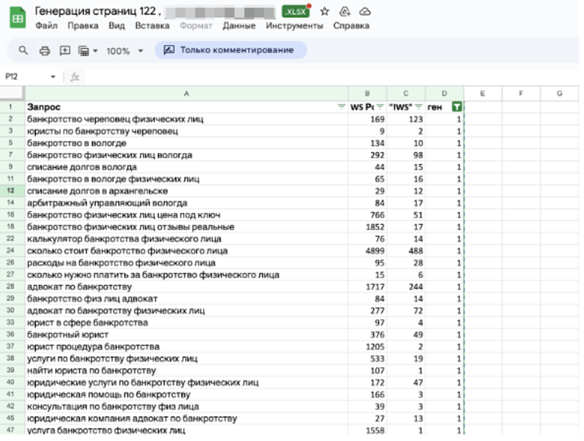Click the .XLSX file format badge
Viewport: 584px width, 441px height.
click(295, 12)
